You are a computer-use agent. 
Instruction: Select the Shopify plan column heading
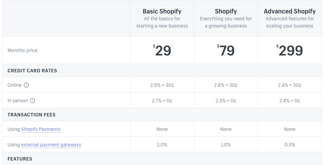tap(226, 11)
